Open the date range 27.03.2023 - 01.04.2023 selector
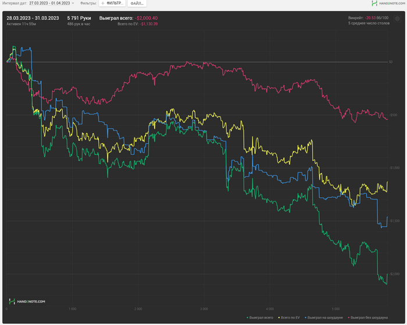The image size is (407, 325). click(x=49, y=3)
